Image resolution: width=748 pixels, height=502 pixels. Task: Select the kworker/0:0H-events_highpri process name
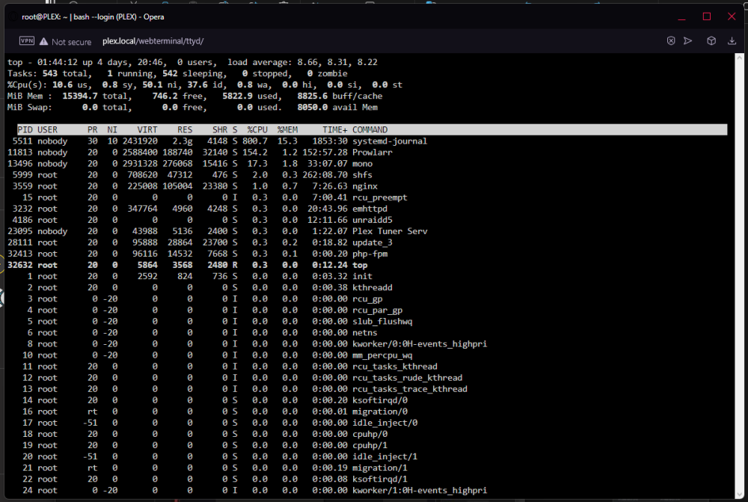click(x=420, y=343)
